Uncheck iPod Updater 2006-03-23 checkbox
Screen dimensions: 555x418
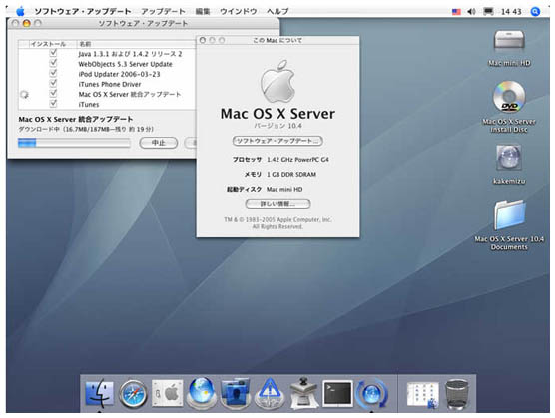click(53, 73)
